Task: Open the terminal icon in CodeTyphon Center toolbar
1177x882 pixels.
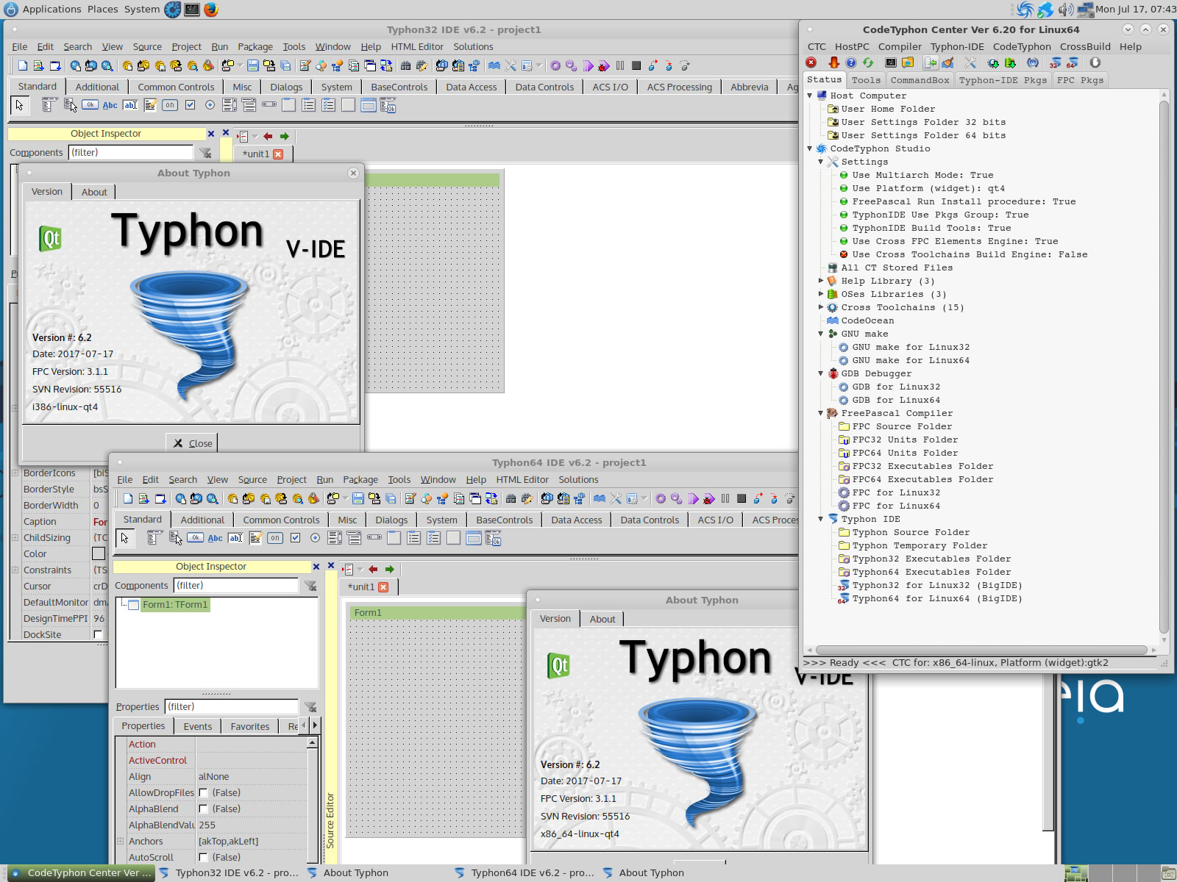Action: [x=891, y=63]
